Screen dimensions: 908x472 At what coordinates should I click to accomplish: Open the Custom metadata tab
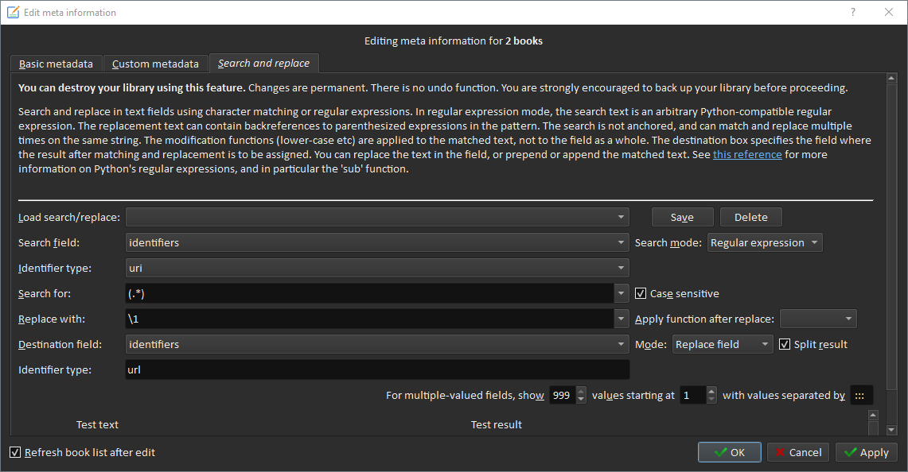click(155, 64)
